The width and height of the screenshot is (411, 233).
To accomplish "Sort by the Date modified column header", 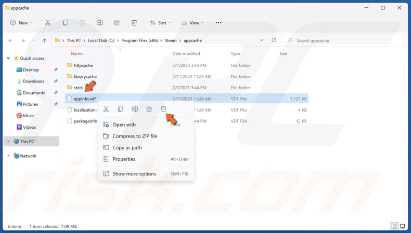I will (x=186, y=53).
